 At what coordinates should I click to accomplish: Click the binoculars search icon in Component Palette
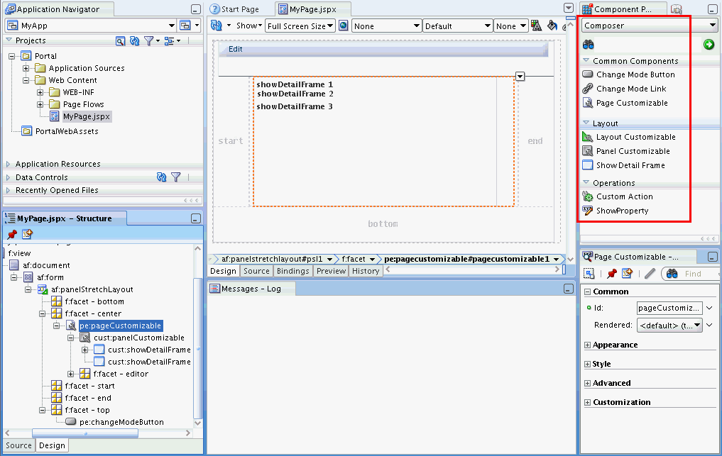(x=588, y=45)
